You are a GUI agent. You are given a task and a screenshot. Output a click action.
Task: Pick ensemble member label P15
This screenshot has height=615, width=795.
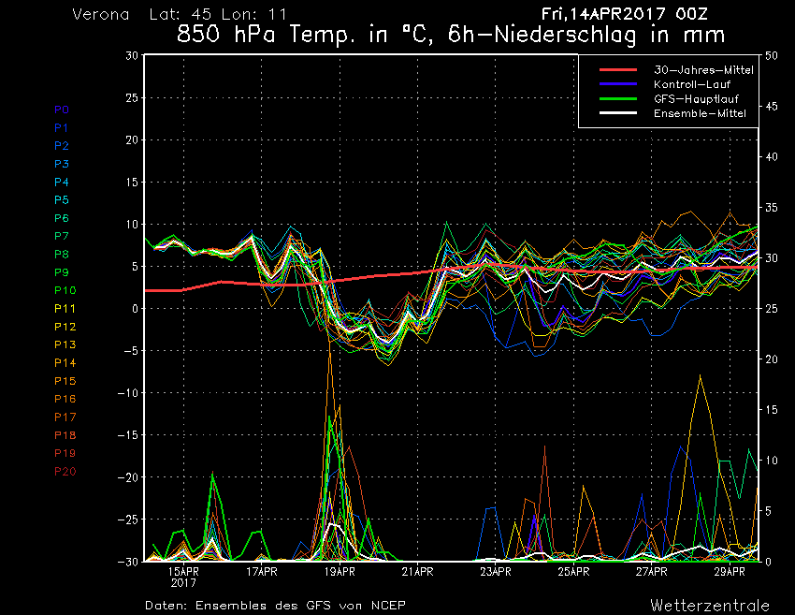(x=65, y=381)
